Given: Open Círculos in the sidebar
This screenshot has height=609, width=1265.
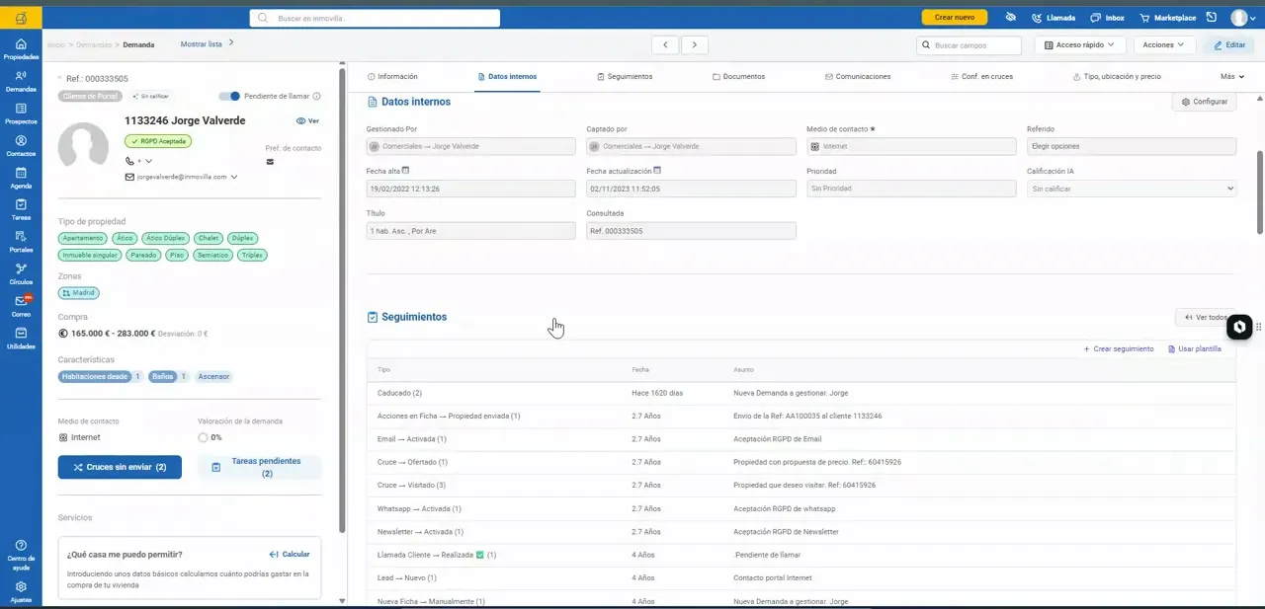Looking at the screenshot, I should click(21, 274).
